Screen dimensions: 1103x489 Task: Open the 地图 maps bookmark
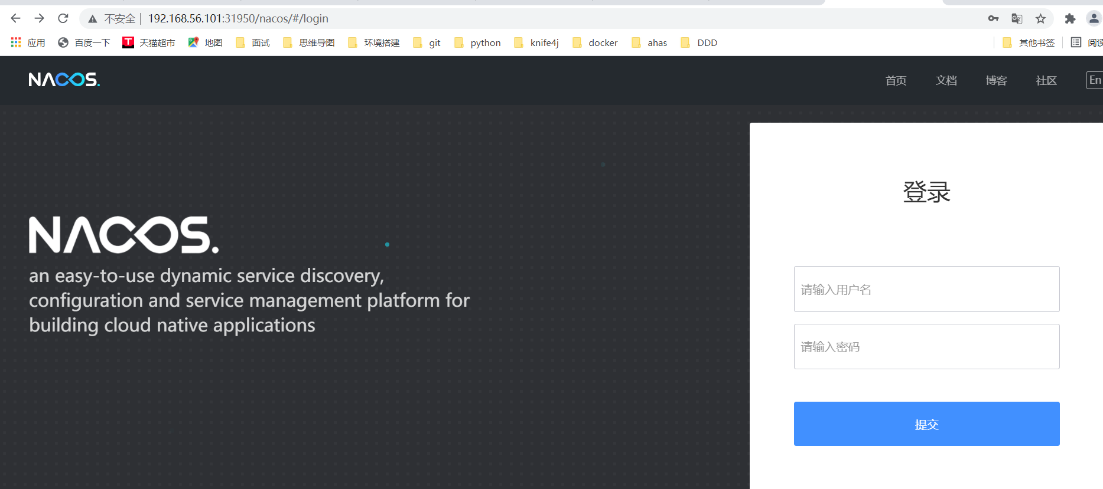(x=205, y=42)
